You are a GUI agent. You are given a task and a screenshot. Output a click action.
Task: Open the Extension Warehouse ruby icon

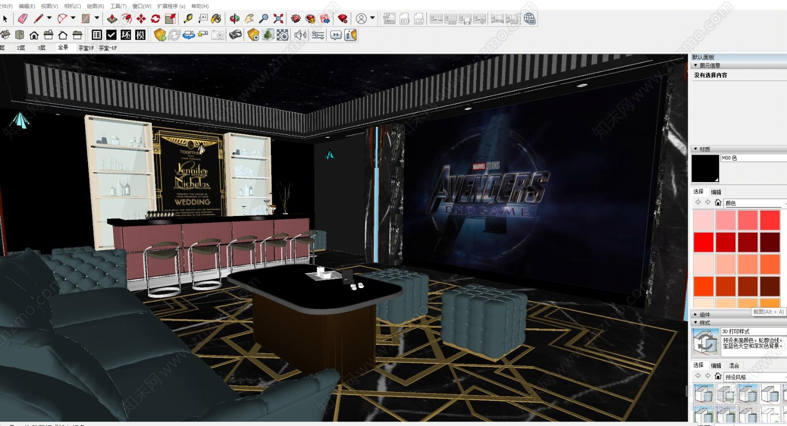[x=343, y=19]
